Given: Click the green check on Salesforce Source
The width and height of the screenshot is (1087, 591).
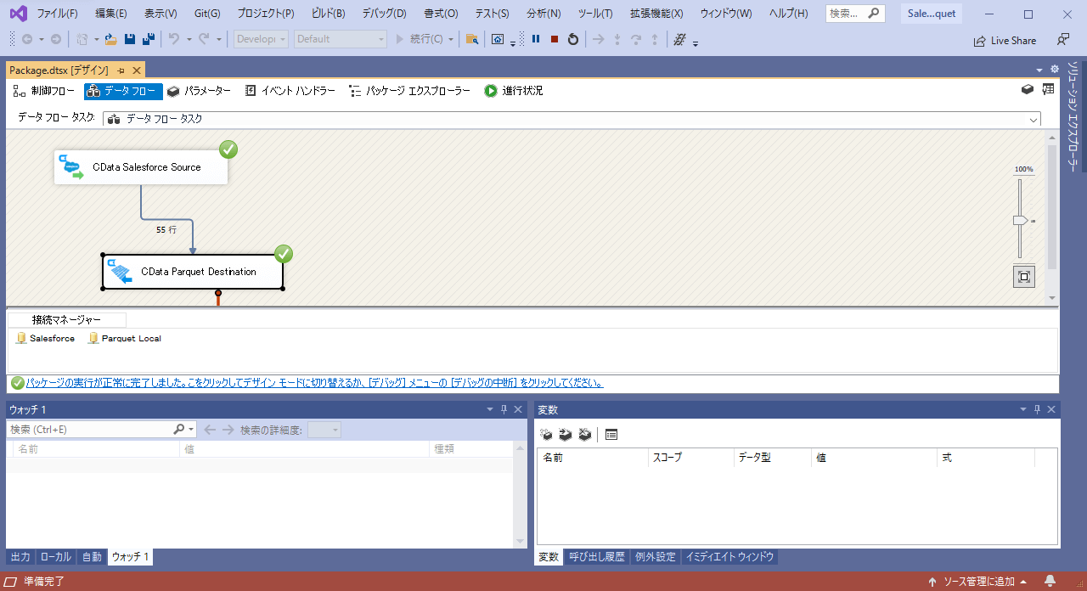Looking at the screenshot, I should [x=228, y=149].
